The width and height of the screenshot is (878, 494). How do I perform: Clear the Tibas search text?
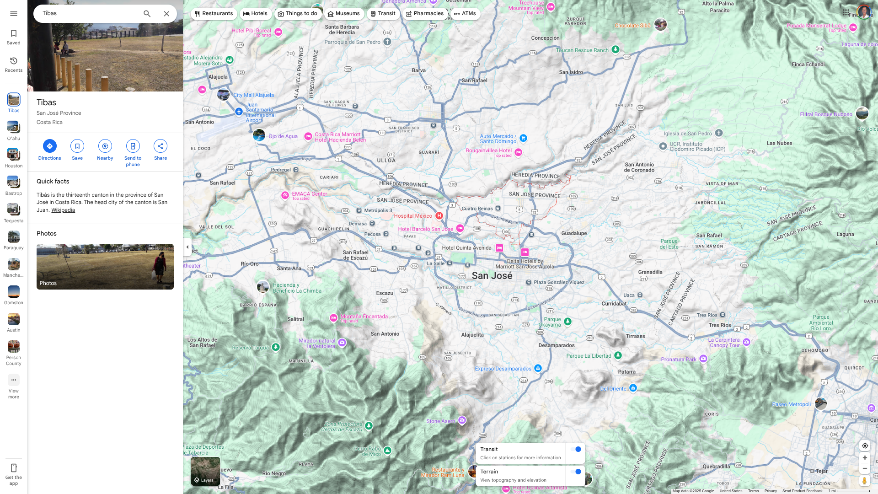click(166, 14)
